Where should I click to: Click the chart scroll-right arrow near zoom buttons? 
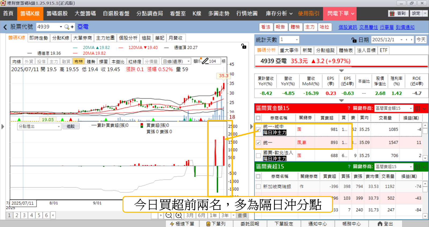point(161,215)
